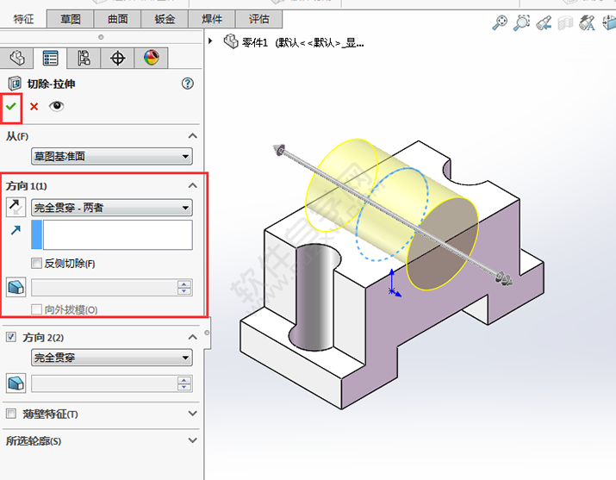
Task: Click the Dynamic Annotation Views icon
Action: click(x=587, y=22)
